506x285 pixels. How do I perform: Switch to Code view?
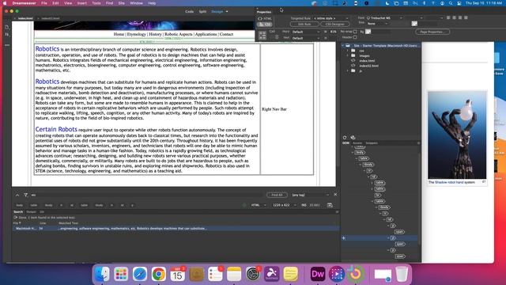190,11
